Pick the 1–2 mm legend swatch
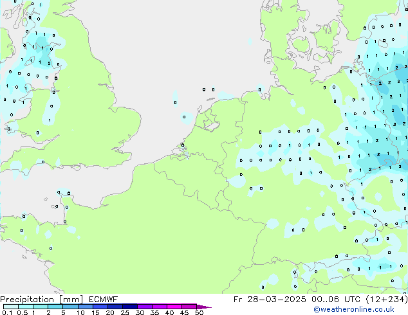 [x=41, y=307]
